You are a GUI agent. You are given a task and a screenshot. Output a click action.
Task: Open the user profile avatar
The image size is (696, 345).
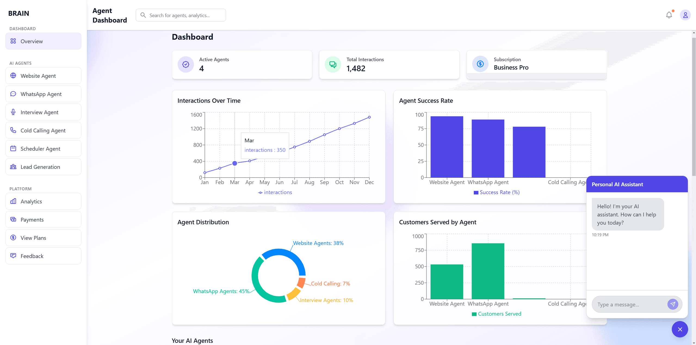point(685,15)
